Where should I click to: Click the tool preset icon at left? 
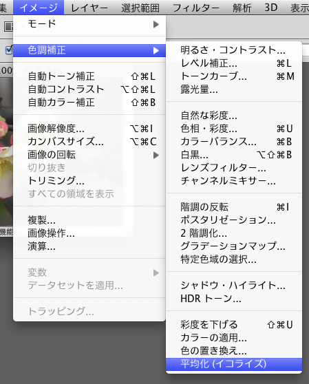[x=8, y=26]
